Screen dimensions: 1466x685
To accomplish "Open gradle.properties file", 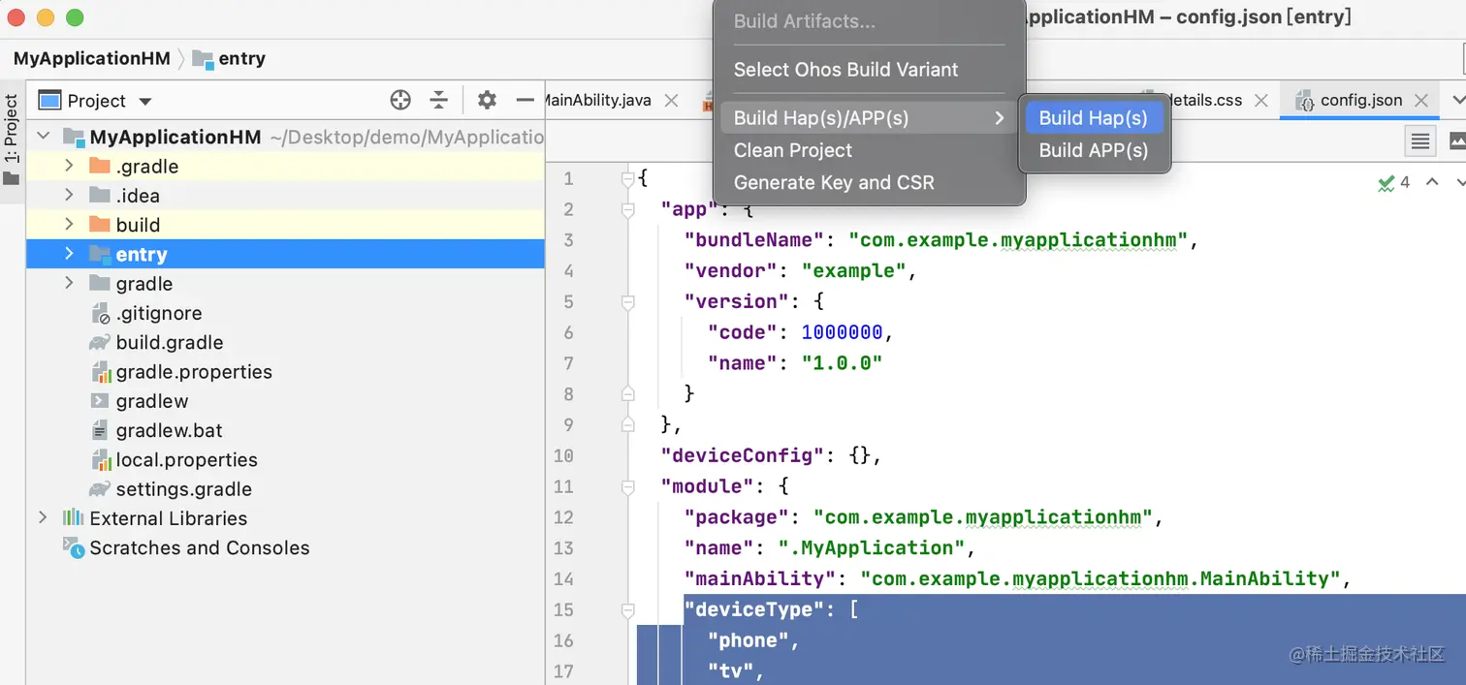I will click(x=194, y=372).
